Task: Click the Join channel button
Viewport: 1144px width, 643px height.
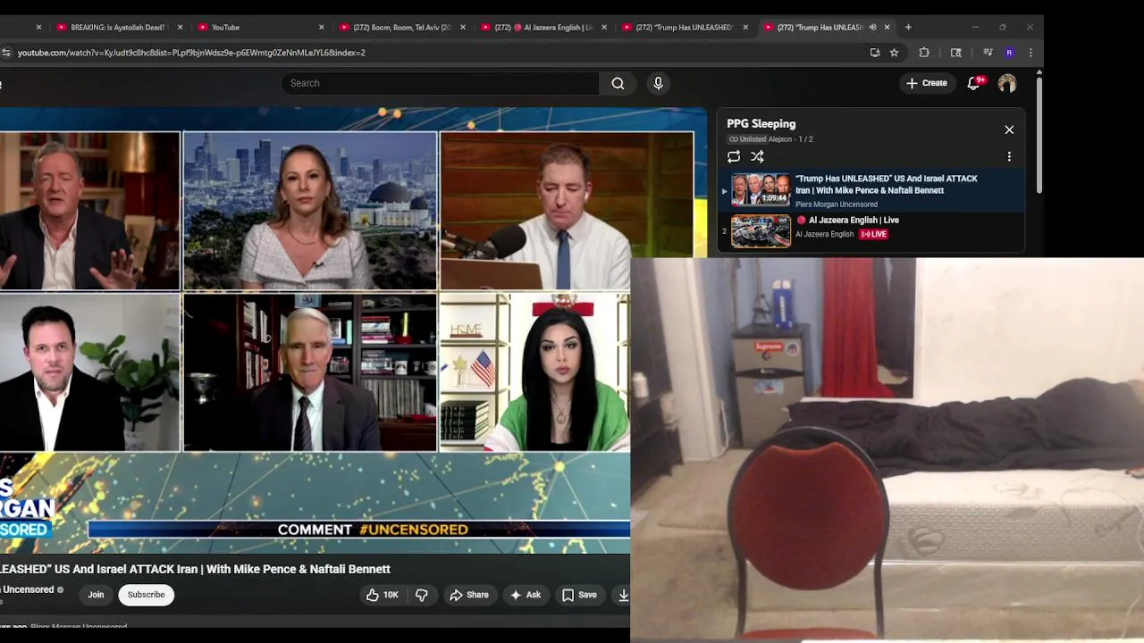Action: coord(96,595)
